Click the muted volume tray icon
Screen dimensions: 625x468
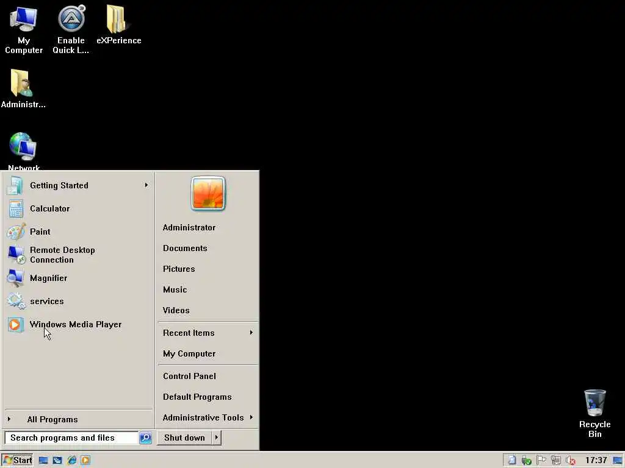coord(571,461)
